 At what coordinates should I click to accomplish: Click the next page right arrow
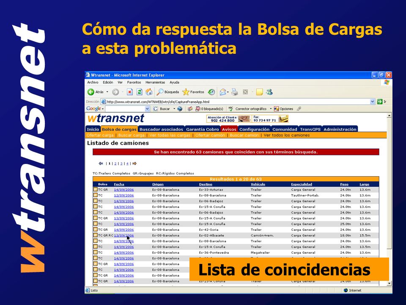134,164
